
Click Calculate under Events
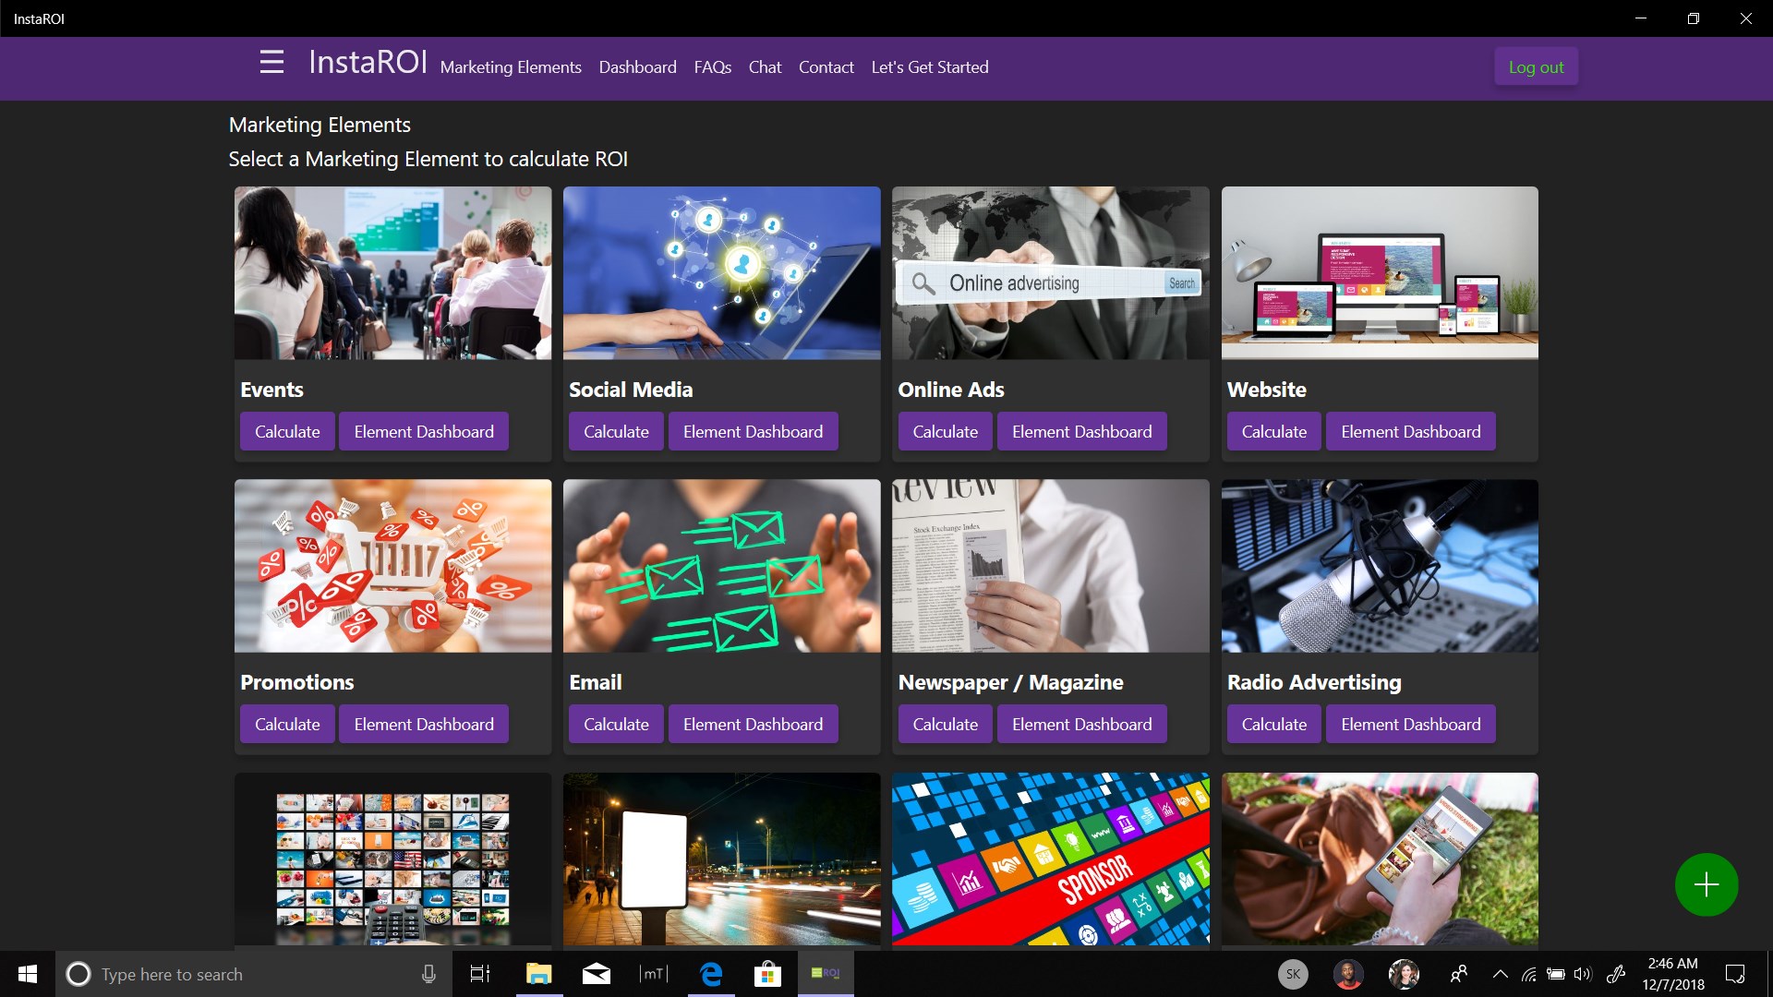click(287, 431)
